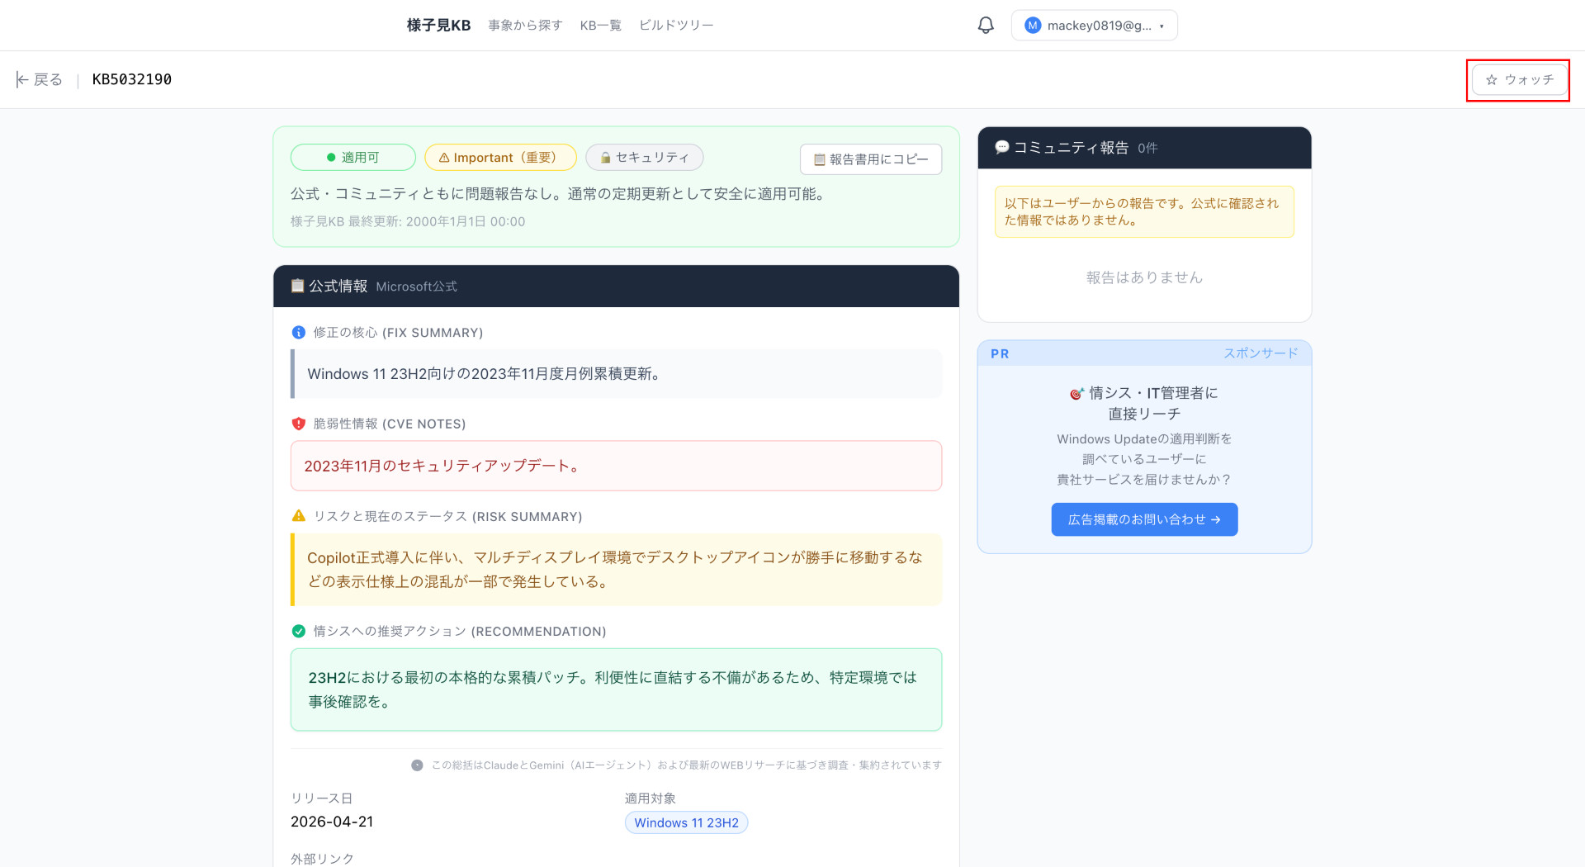This screenshot has width=1585, height=867.
Task: Click the red shield icon beside 脆弱性情報
Action: coord(299,424)
